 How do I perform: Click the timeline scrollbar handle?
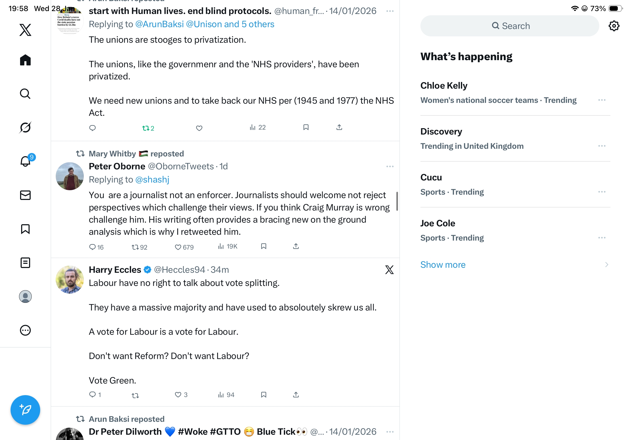click(397, 201)
